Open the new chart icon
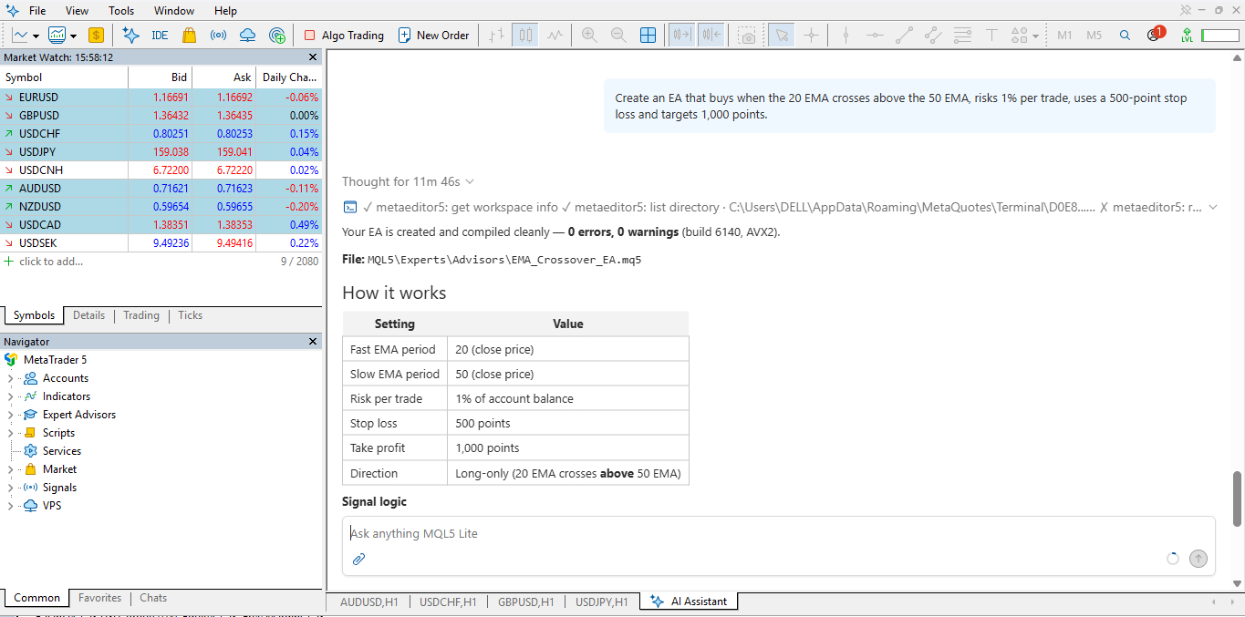1245x617 pixels. click(19, 36)
